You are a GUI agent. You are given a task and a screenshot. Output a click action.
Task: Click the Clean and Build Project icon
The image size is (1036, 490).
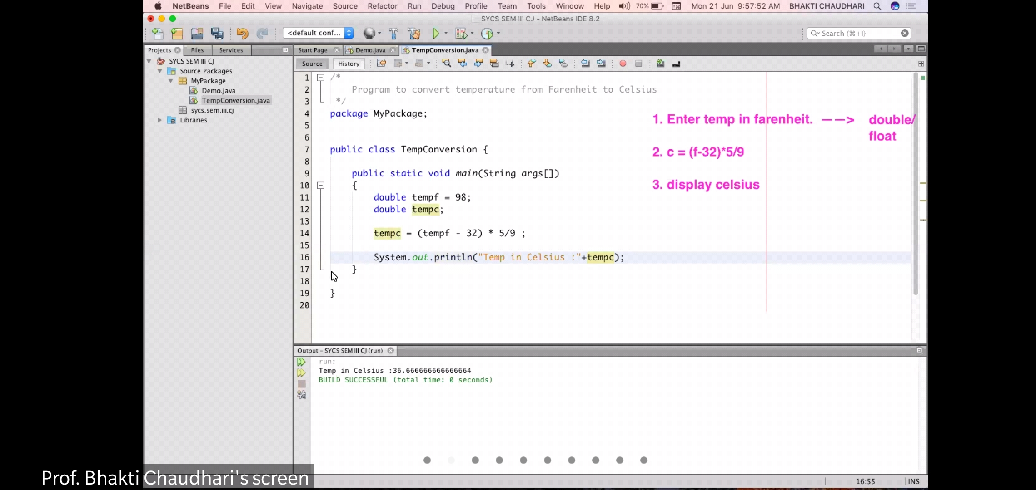pyautogui.click(x=414, y=34)
